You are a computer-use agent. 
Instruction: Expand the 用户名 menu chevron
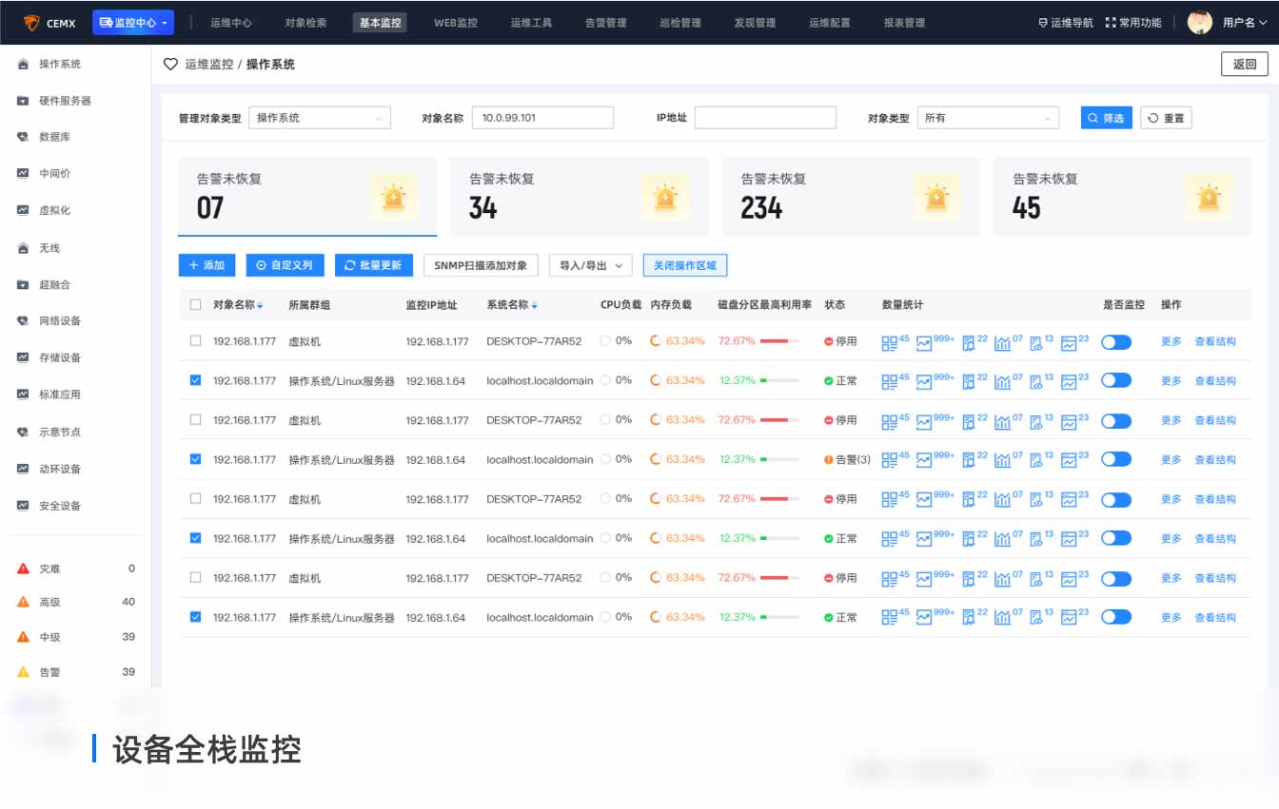(1262, 23)
